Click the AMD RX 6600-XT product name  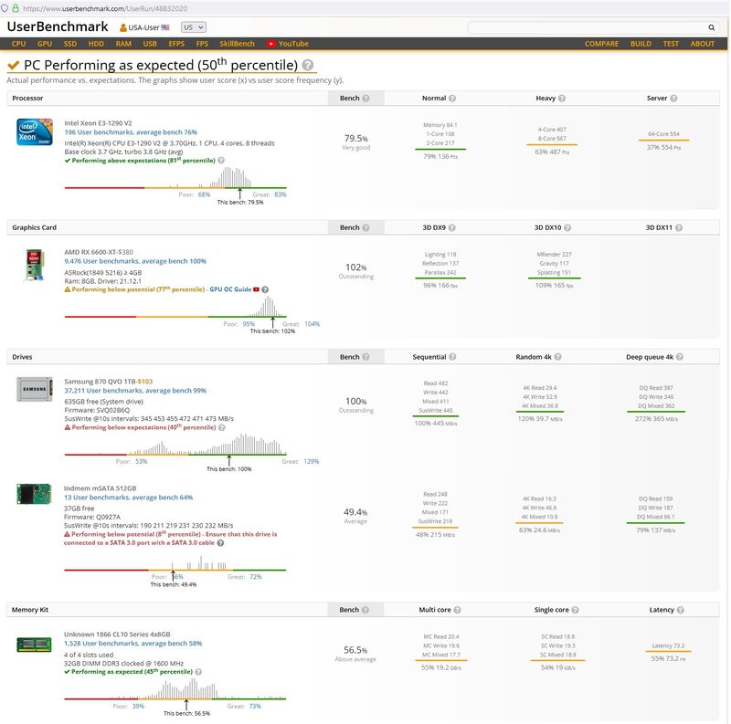click(x=92, y=252)
